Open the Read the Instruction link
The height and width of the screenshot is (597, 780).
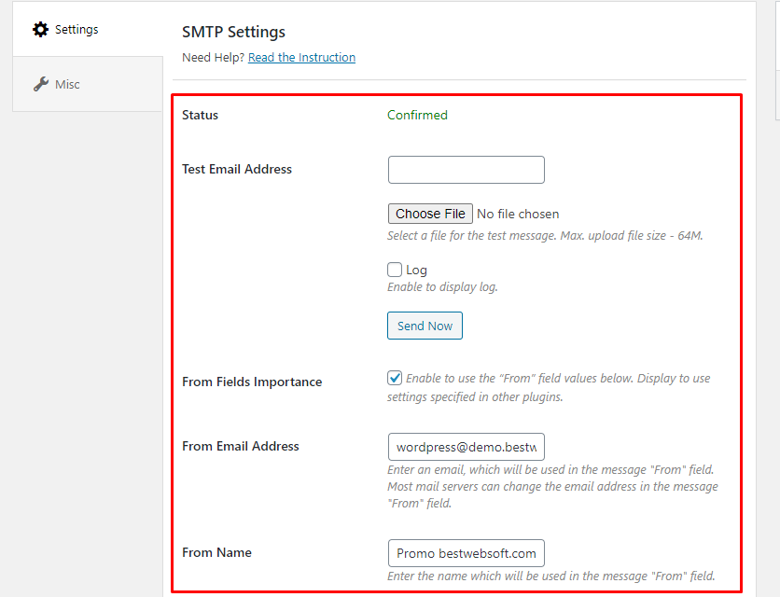coord(301,57)
